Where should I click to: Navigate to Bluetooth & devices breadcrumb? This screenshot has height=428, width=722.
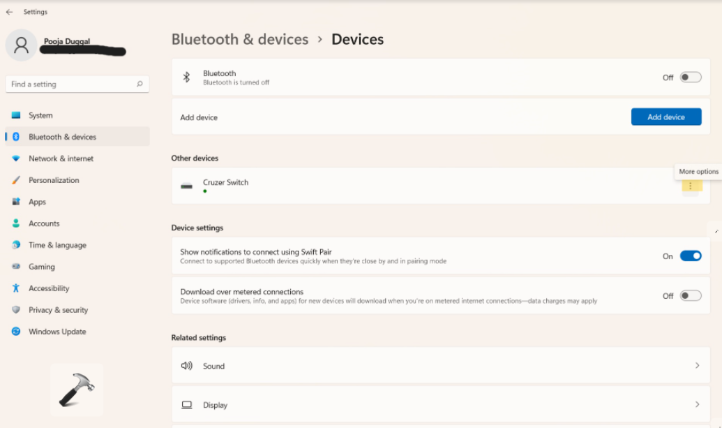point(240,40)
